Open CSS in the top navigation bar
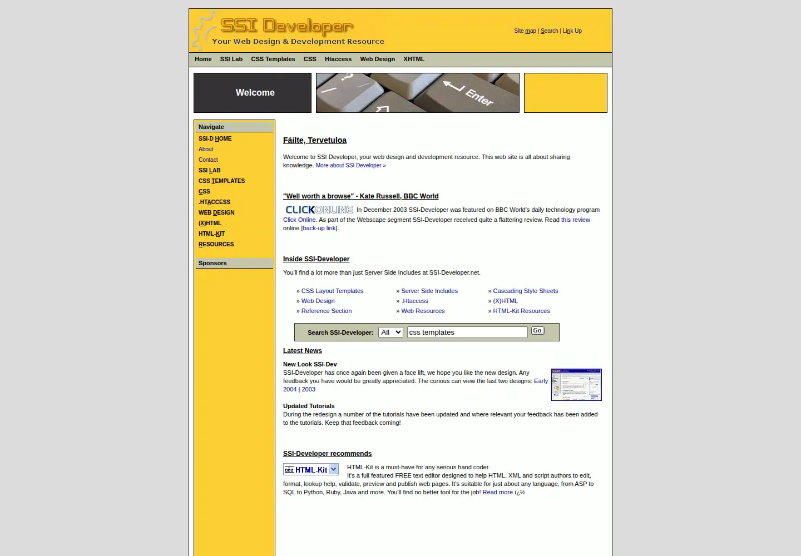The width and height of the screenshot is (801, 556). 310,59
